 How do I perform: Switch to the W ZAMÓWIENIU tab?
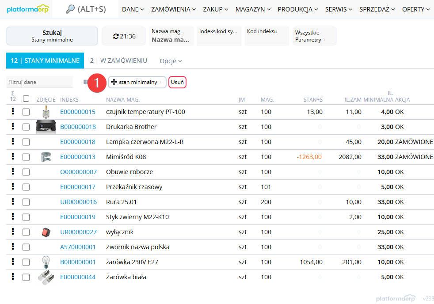pos(118,61)
